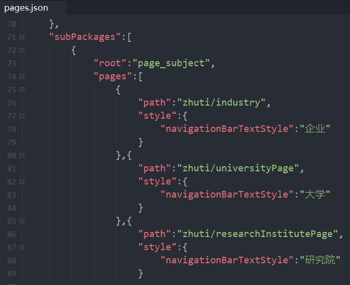Click the "zhuti/researchInstitutePage" path string
The image size is (350, 285).
coord(256,234)
